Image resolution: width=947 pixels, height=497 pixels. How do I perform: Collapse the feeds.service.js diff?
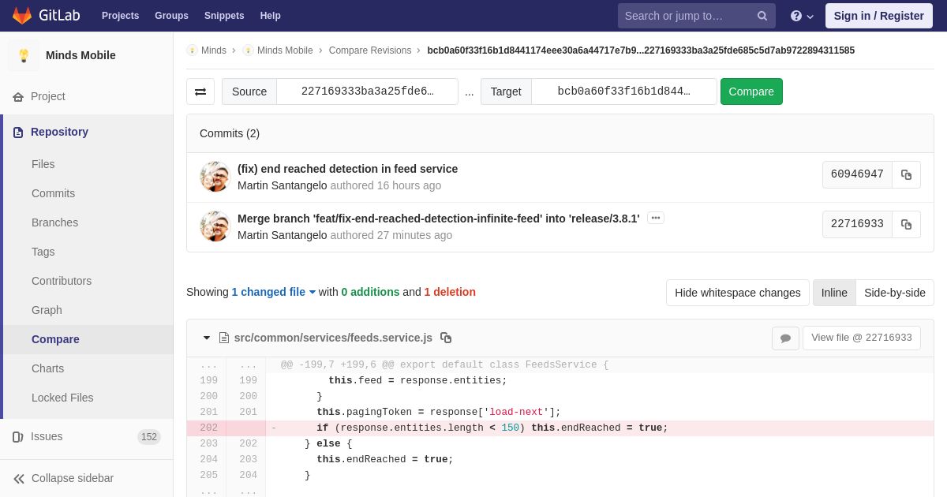tap(207, 338)
